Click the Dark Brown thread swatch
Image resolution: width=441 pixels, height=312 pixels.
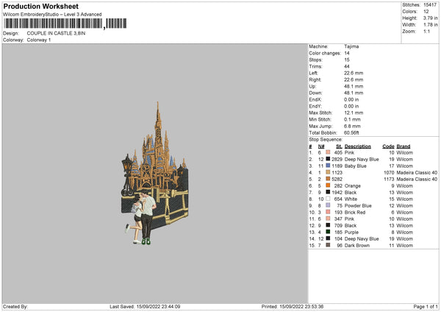click(x=327, y=245)
